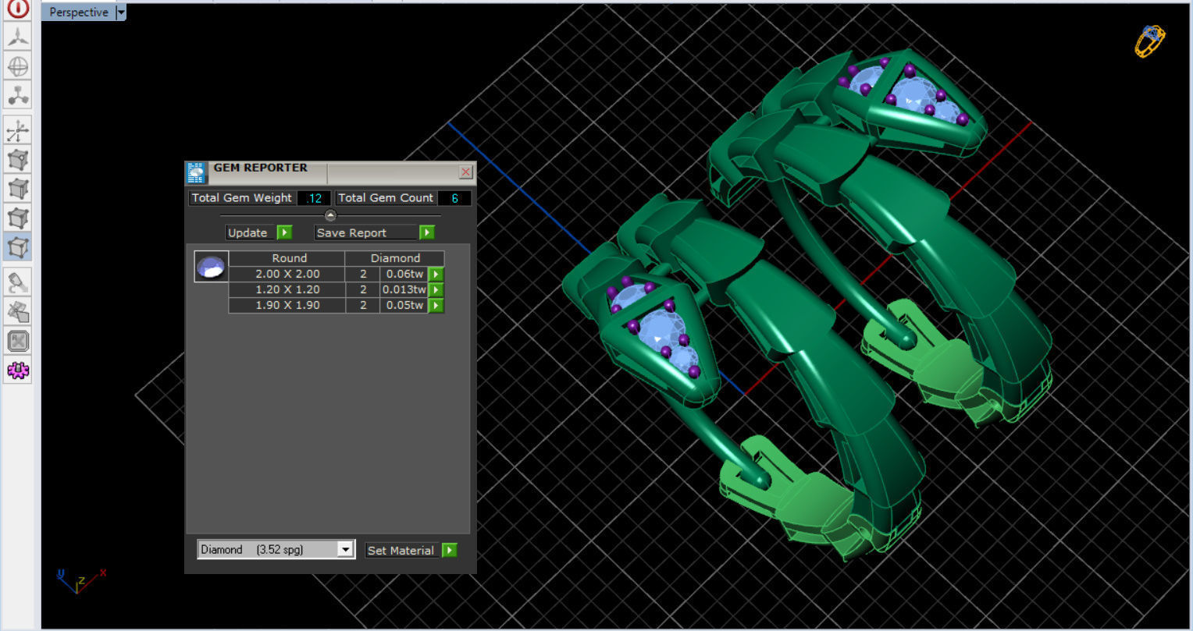Click the green arrow beside Update
1193x631 pixels.
[284, 232]
